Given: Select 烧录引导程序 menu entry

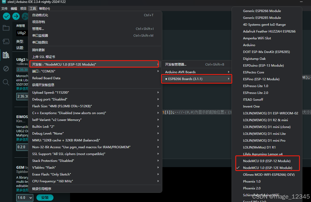Looking at the screenshot, I should pyautogui.click(x=95, y=189).
